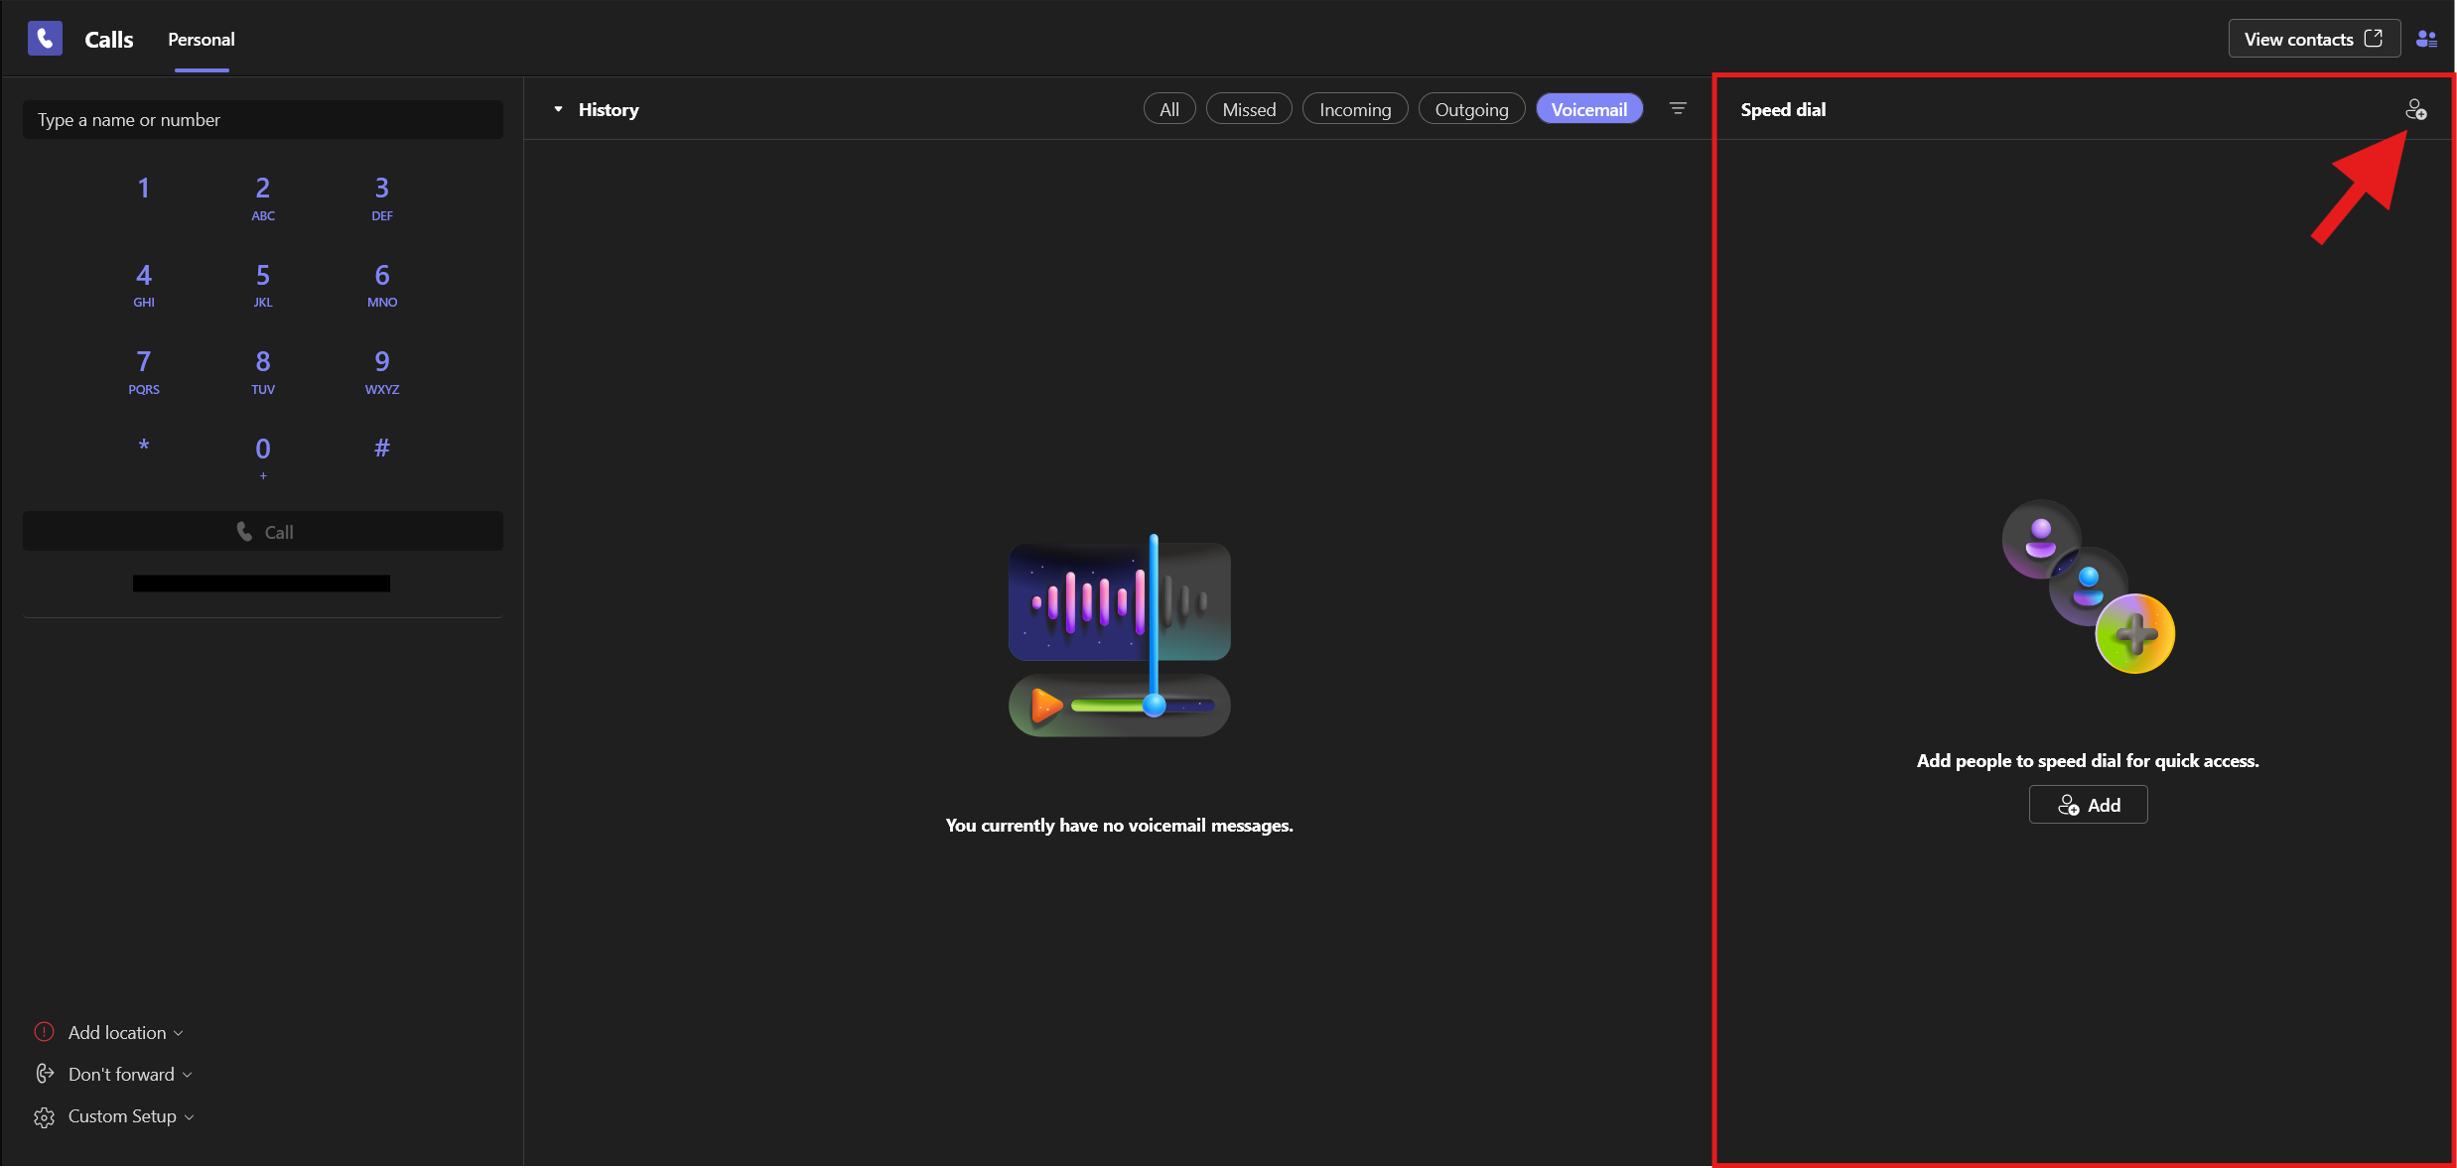Click the Custom Setup gear icon

tap(45, 1116)
